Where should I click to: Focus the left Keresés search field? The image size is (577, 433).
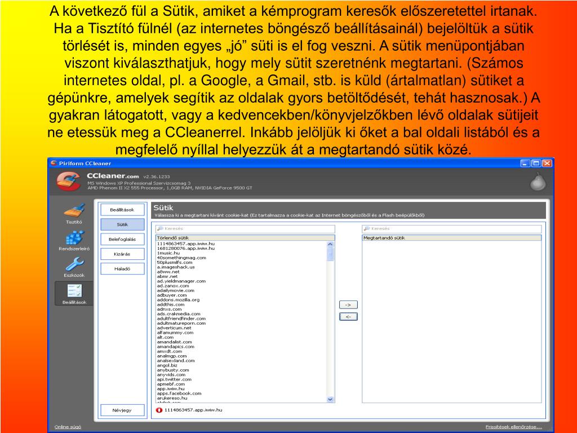tap(245, 229)
